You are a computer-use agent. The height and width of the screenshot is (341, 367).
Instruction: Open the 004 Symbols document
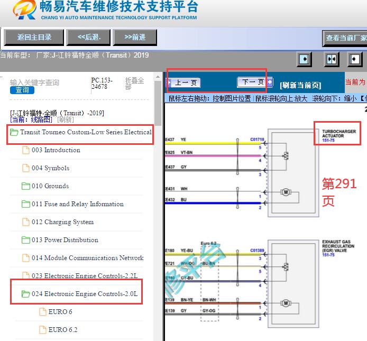pyautogui.click(x=51, y=168)
